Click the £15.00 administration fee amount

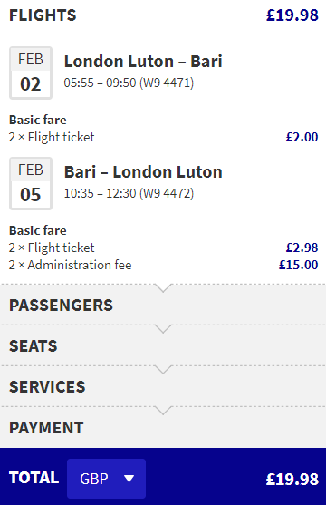(298, 265)
